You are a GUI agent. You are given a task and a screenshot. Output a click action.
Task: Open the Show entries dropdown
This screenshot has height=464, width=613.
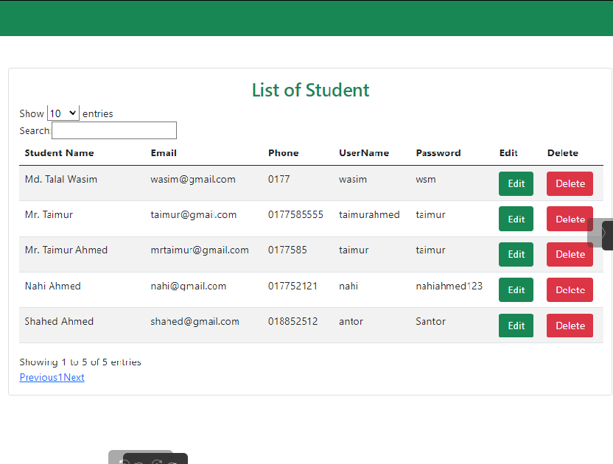(x=63, y=113)
